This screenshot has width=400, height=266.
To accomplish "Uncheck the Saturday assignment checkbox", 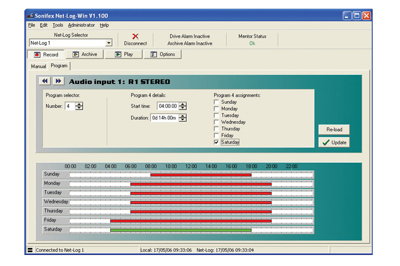I will (217, 142).
